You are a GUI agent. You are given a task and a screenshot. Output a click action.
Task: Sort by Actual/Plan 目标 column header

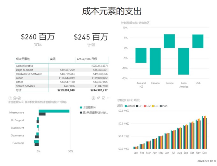click(87, 59)
